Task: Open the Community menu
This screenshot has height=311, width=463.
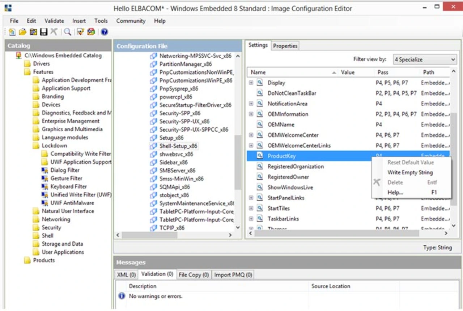Action: [131, 21]
